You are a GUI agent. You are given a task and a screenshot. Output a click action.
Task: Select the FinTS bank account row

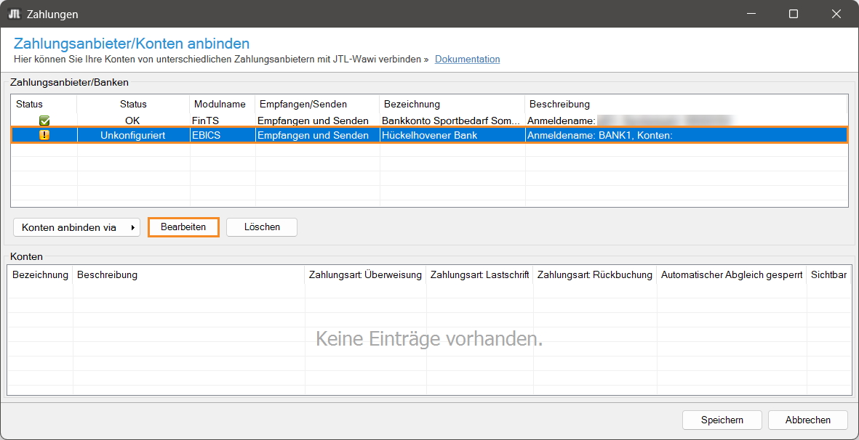pos(450,121)
